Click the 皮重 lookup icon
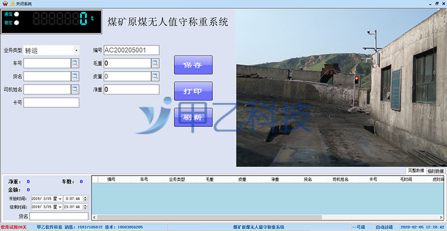This screenshot has height=231, width=447. [155, 76]
